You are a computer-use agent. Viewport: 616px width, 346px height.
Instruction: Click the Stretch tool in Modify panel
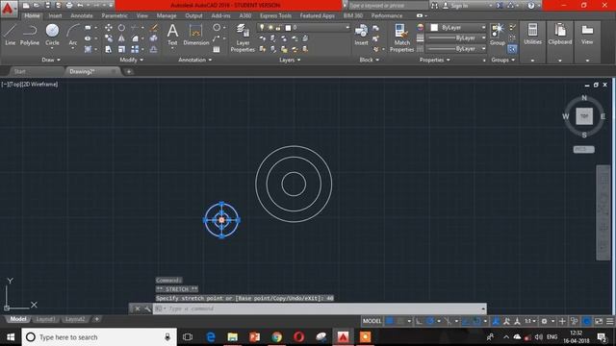[x=109, y=49]
